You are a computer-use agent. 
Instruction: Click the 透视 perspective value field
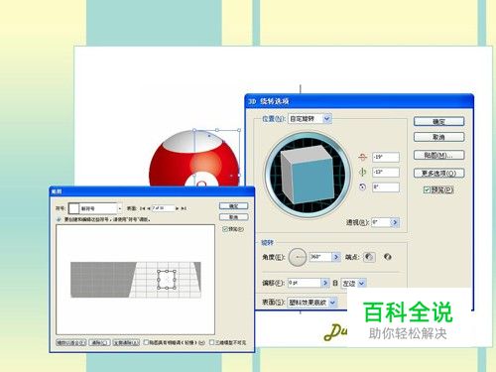tap(381, 222)
